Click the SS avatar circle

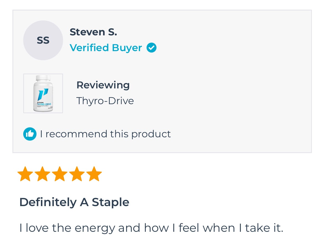43,40
